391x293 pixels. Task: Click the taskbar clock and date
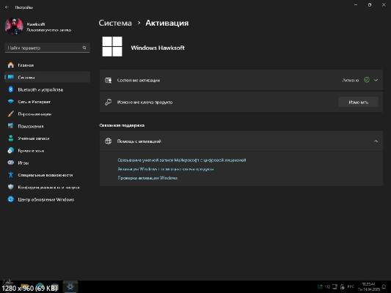coord(368,287)
